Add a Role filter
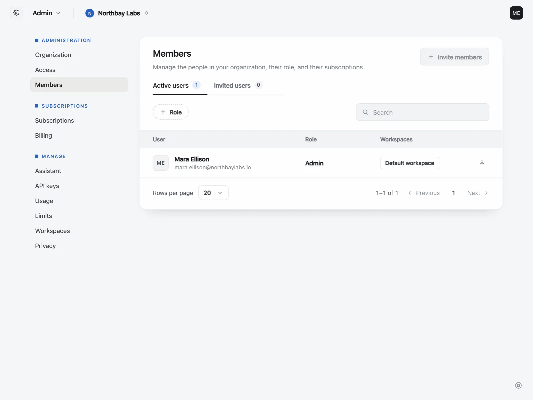This screenshot has height=400, width=533. (x=171, y=112)
